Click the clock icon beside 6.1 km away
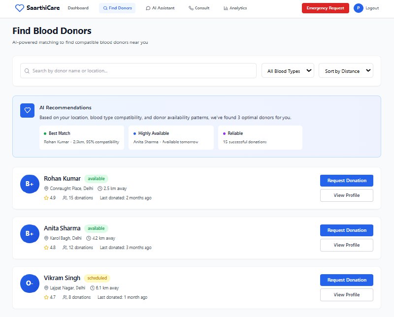Viewport: 394px width, 317px height. [92, 288]
